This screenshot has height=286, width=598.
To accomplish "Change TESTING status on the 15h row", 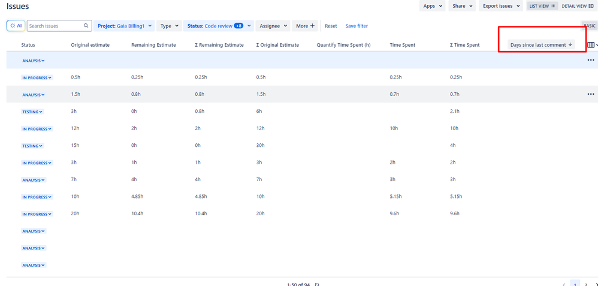I will tap(32, 146).
